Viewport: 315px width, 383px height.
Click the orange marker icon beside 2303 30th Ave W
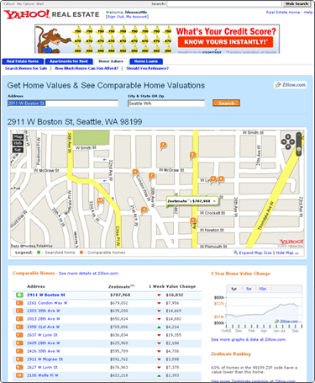(x=19, y=311)
